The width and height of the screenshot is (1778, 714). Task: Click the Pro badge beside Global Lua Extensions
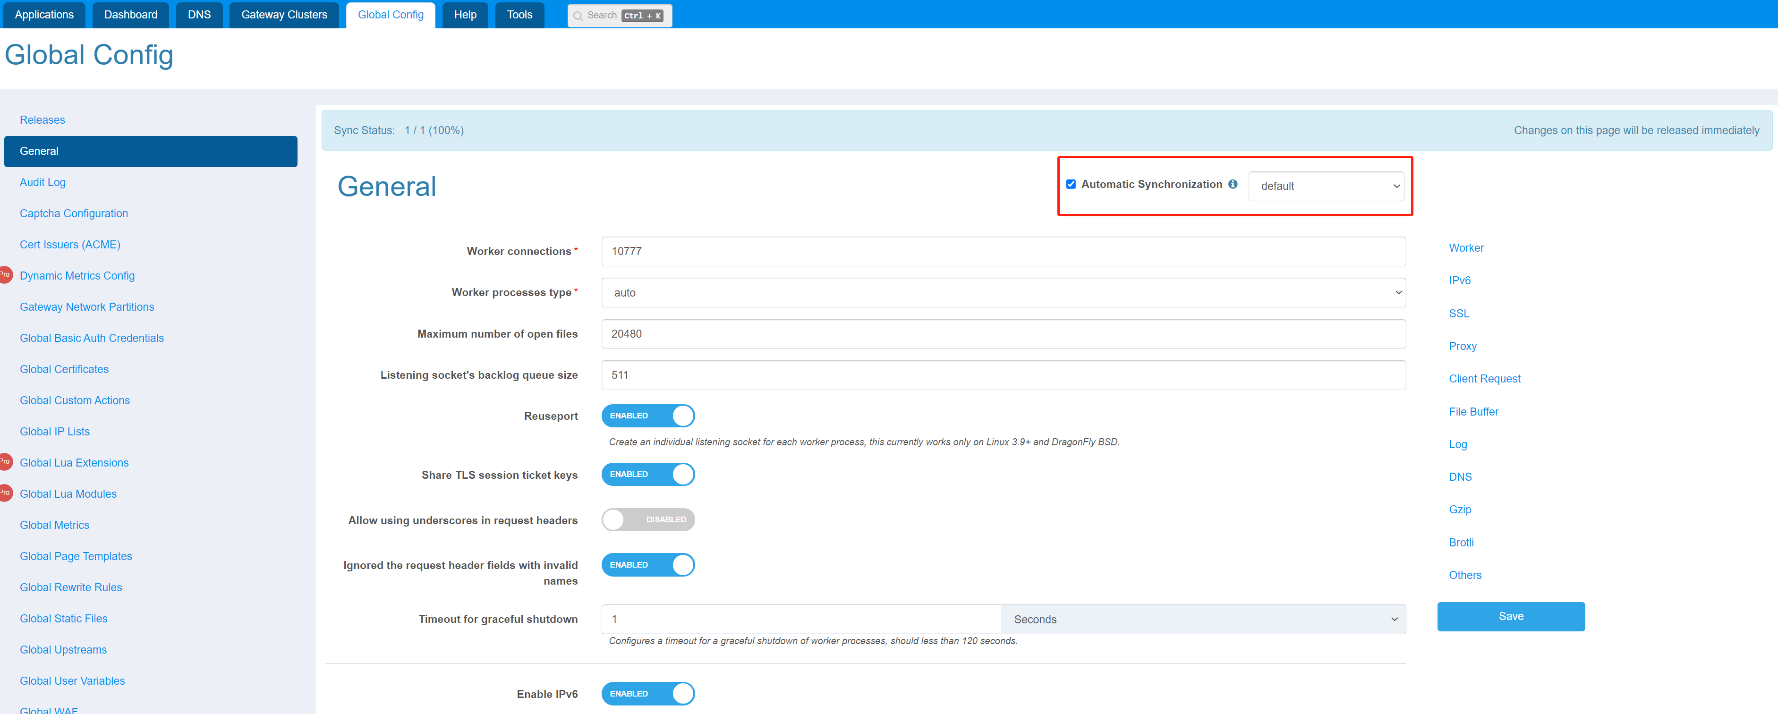point(6,461)
